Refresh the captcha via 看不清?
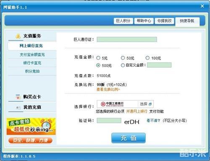This screenshot has height=161, width=210. (153, 121)
